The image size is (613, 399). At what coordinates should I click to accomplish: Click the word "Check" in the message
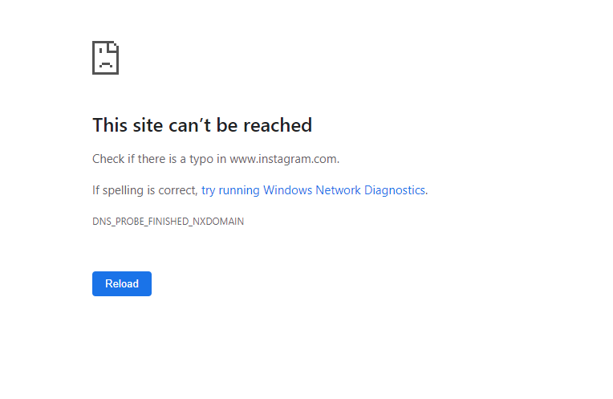(x=108, y=159)
